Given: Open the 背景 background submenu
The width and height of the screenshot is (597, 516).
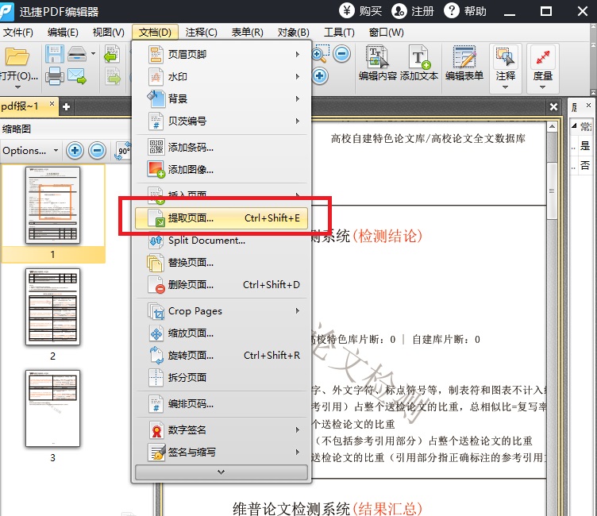Looking at the screenshot, I should coord(221,98).
